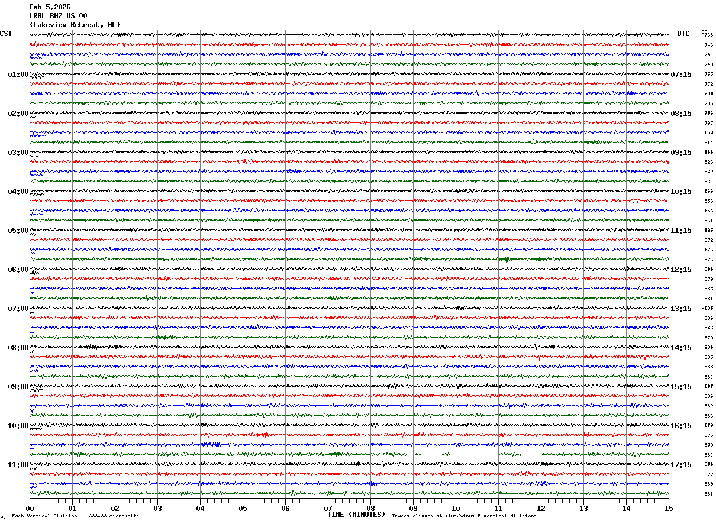Select the 01:00 CST time marker

click(x=18, y=75)
